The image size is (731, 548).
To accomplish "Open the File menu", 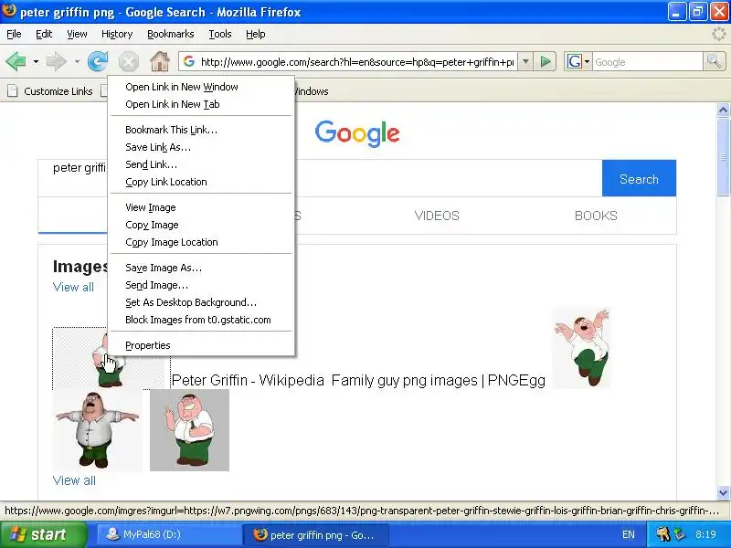I will point(14,34).
